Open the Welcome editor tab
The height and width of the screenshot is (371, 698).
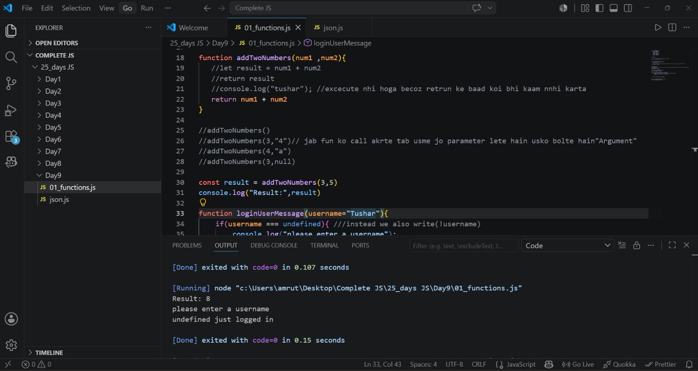(x=193, y=28)
